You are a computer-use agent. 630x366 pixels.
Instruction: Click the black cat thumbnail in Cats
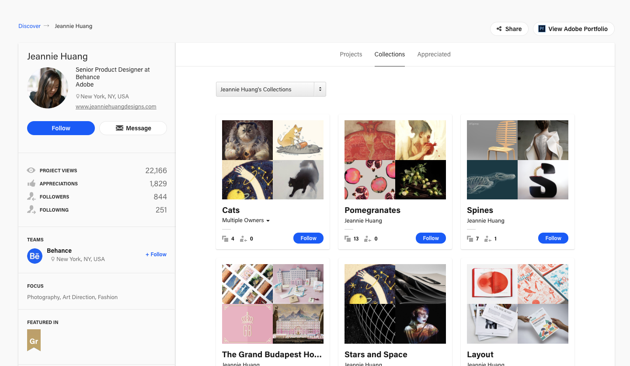(298, 180)
